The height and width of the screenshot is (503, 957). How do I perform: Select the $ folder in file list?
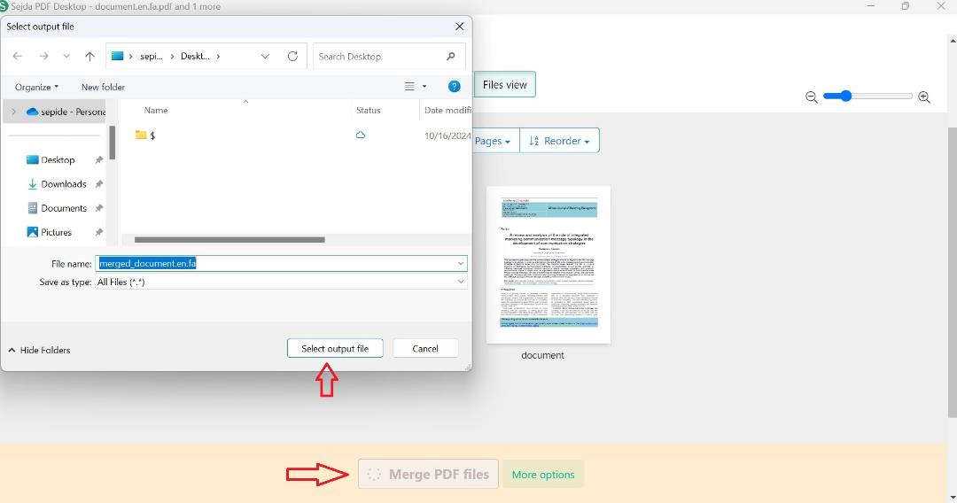point(145,135)
